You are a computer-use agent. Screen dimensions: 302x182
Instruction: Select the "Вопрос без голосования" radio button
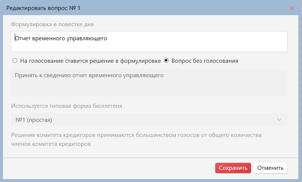(x=167, y=61)
